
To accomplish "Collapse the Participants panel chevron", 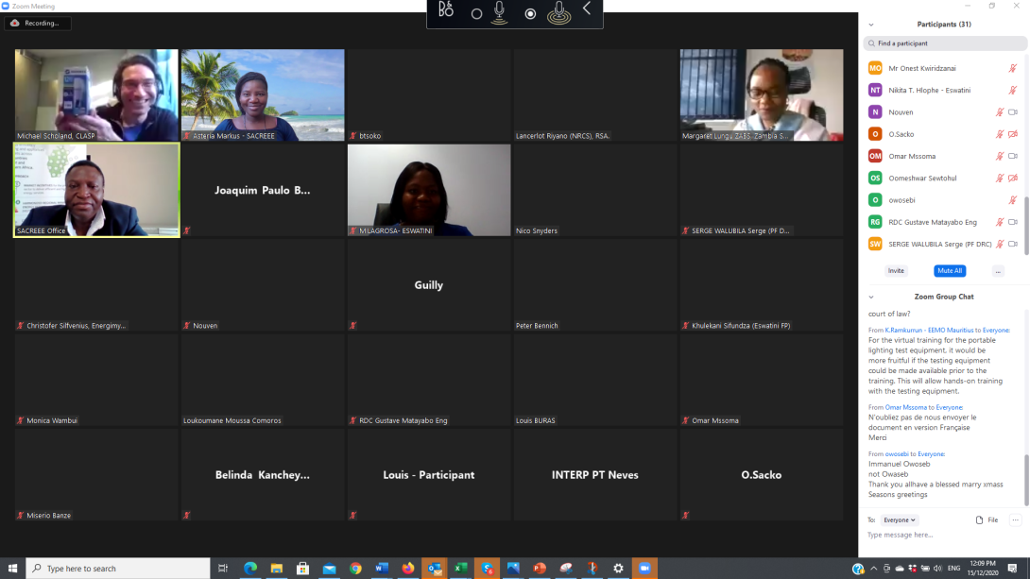I will click(x=871, y=25).
